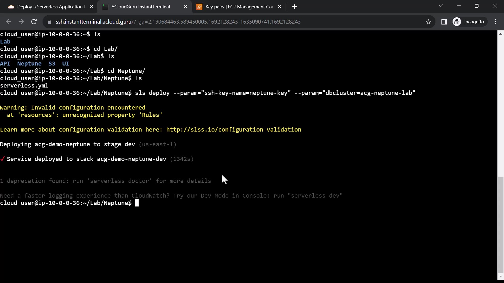Close the ACloudGuru InstantTerminal tab
504x283 pixels.
tap(185, 7)
